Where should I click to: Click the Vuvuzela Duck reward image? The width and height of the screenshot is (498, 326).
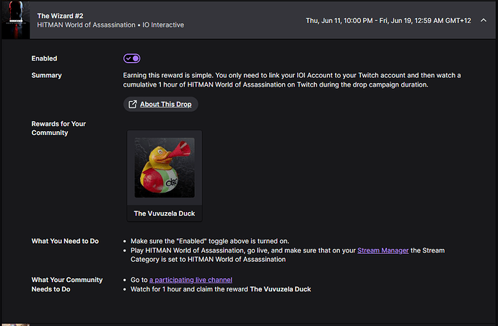[x=165, y=167]
